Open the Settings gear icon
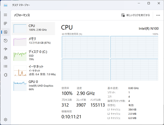This screenshot has width=164, height=125. [6, 119]
